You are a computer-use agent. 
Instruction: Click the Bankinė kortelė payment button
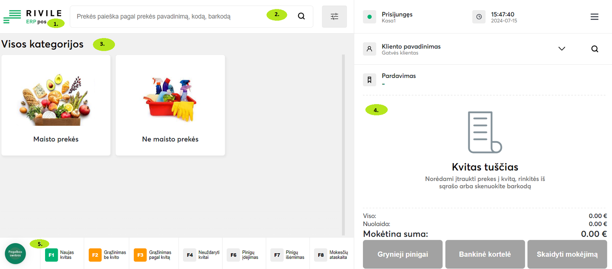tap(485, 254)
